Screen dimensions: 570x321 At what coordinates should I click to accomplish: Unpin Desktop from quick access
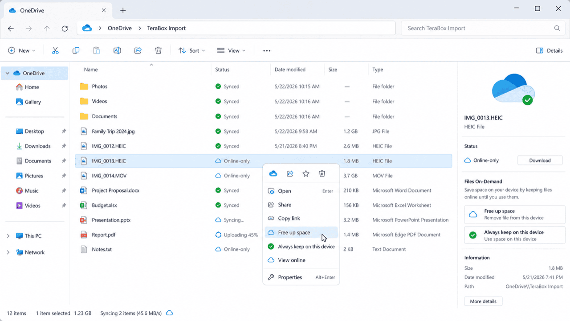click(x=64, y=131)
